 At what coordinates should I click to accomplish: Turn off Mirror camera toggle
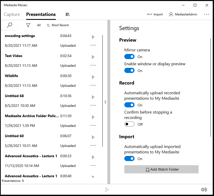click(129, 57)
